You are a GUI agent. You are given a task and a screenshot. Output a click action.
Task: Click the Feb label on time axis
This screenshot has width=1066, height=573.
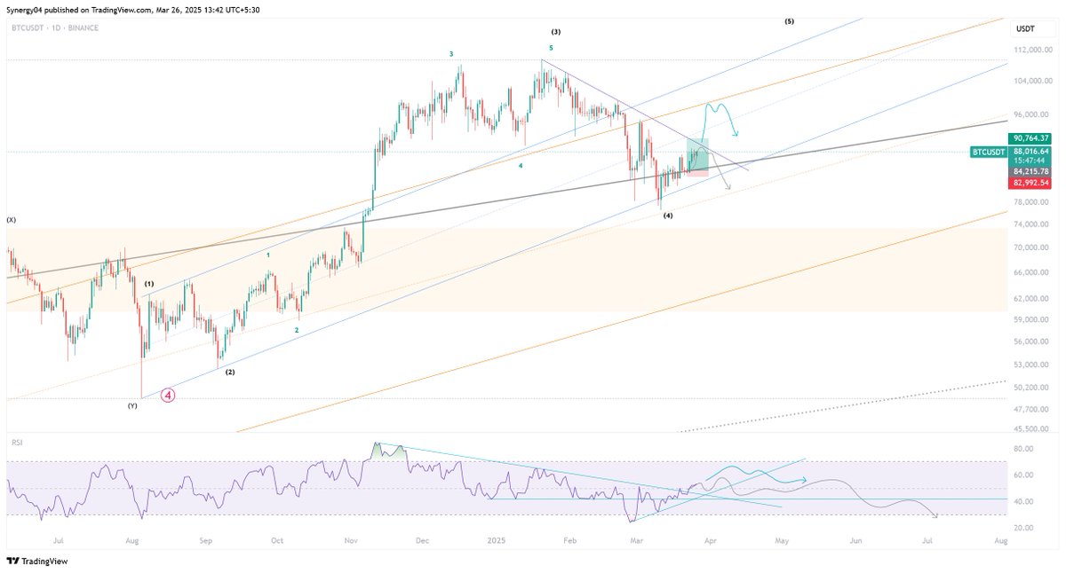coord(569,539)
